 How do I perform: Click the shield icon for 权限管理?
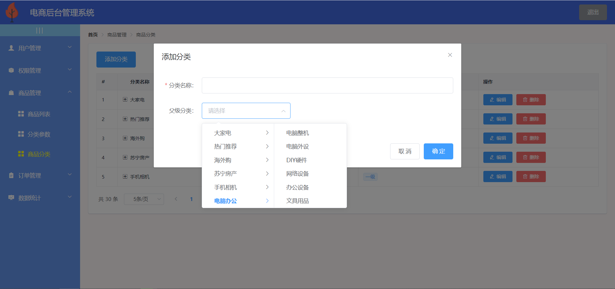pyautogui.click(x=11, y=70)
